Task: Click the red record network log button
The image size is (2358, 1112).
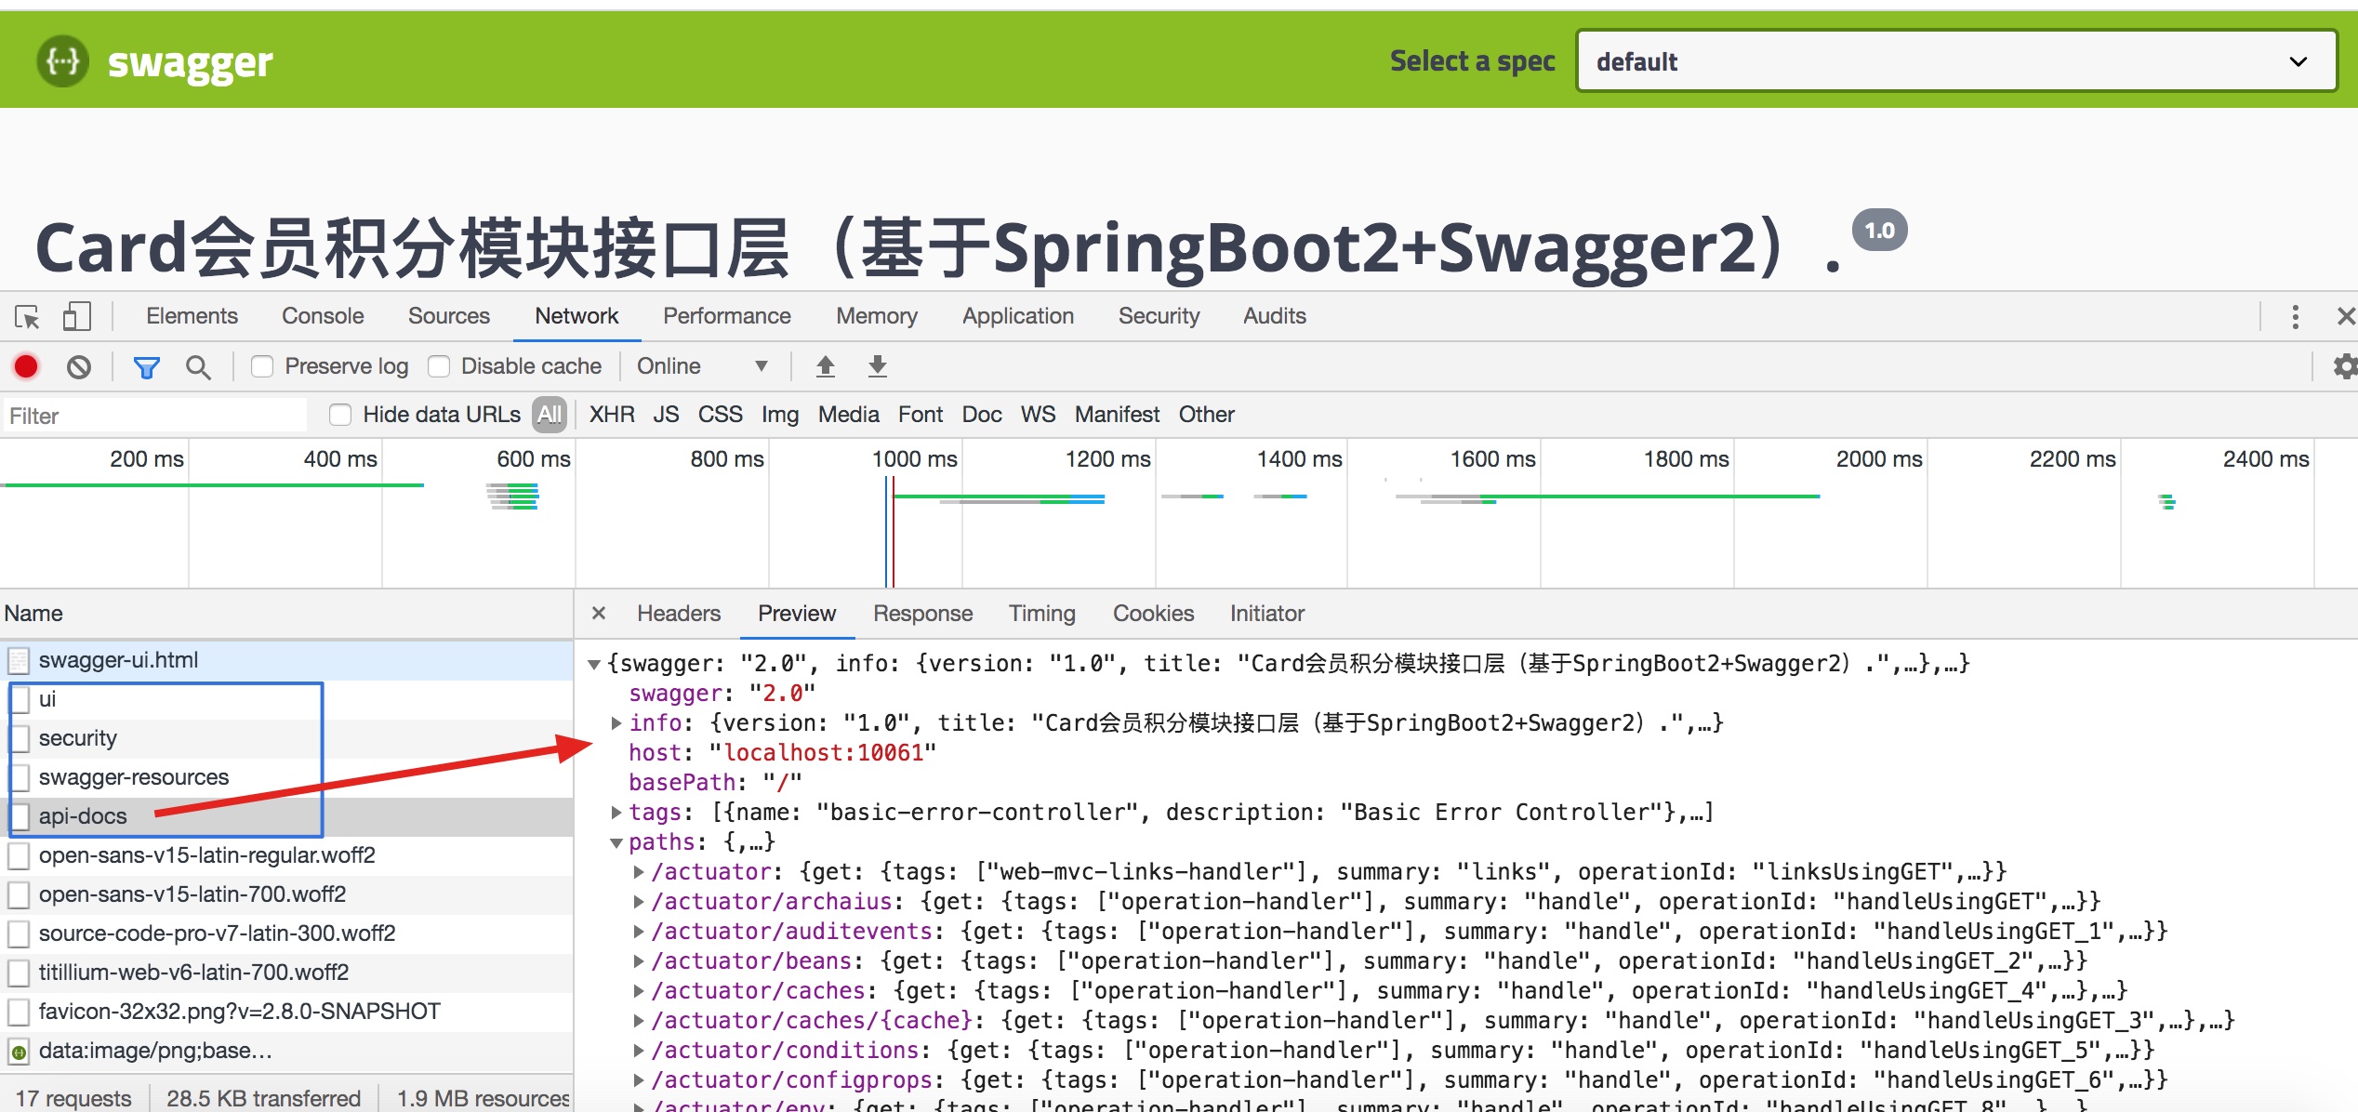Action: click(26, 366)
